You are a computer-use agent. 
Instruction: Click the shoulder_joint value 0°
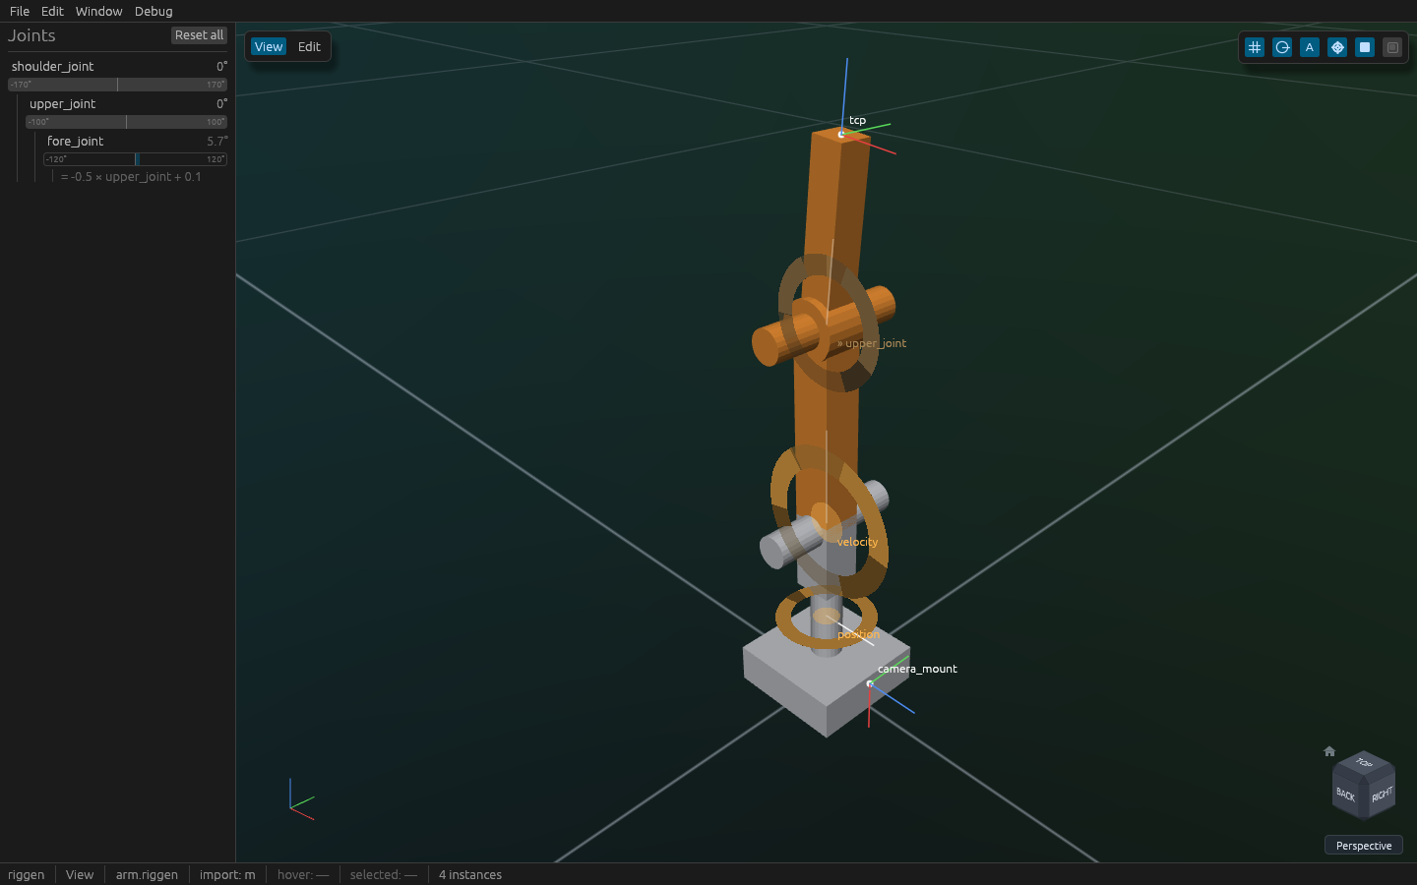pyautogui.click(x=222, y=67)
